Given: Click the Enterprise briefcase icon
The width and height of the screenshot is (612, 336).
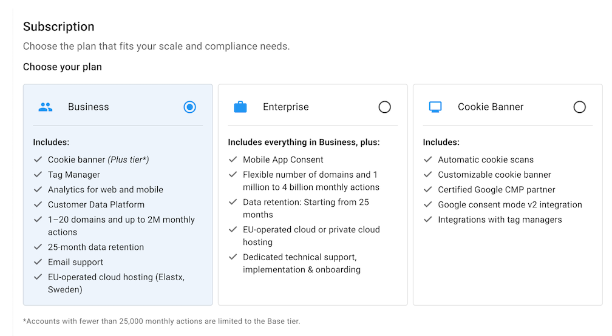Looking at the screenshot, I should click(x=240, y=107).
